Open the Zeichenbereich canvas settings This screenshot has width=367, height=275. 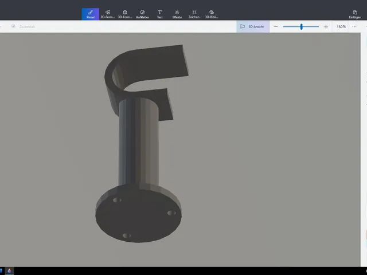194,14
